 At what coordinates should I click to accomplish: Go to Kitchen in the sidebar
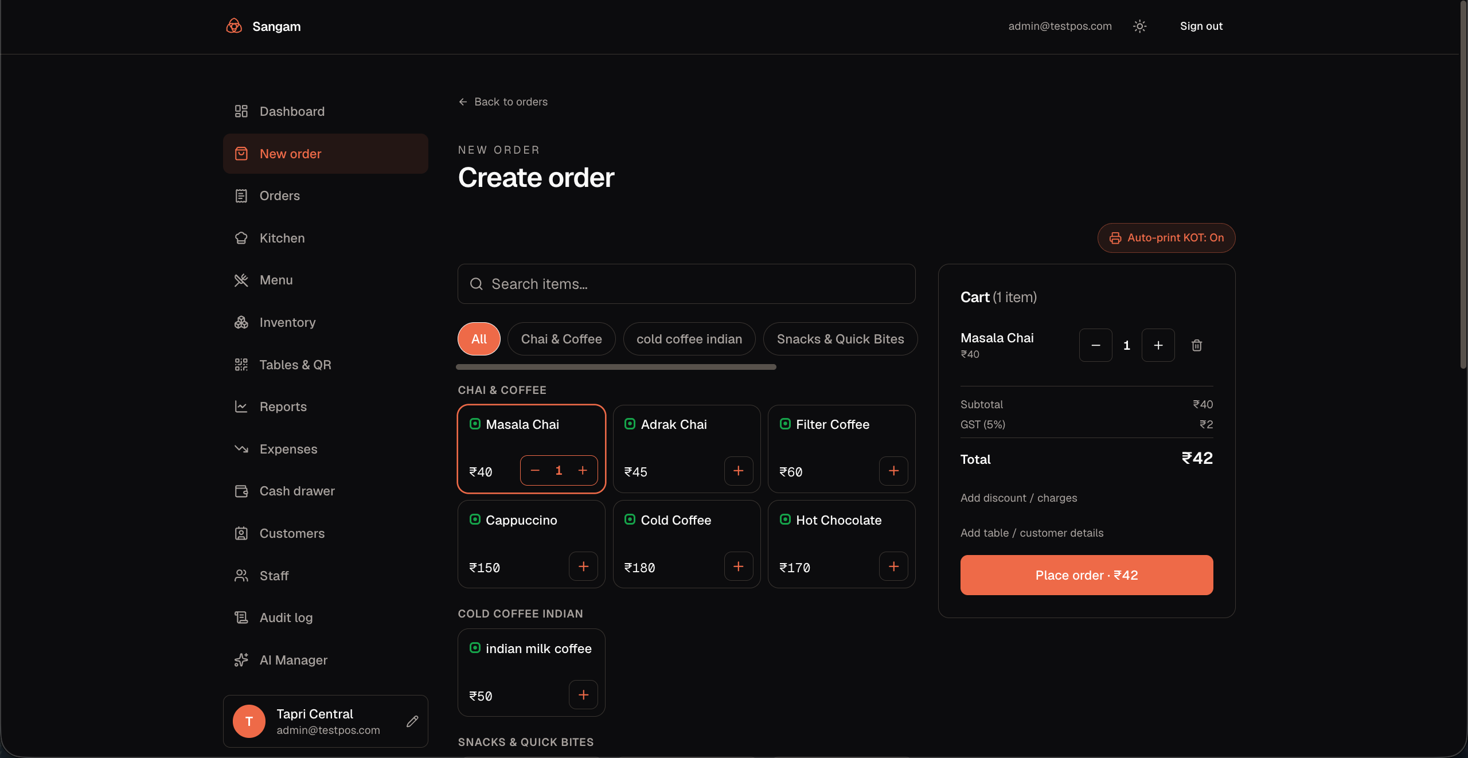click(x=325, y=238)
